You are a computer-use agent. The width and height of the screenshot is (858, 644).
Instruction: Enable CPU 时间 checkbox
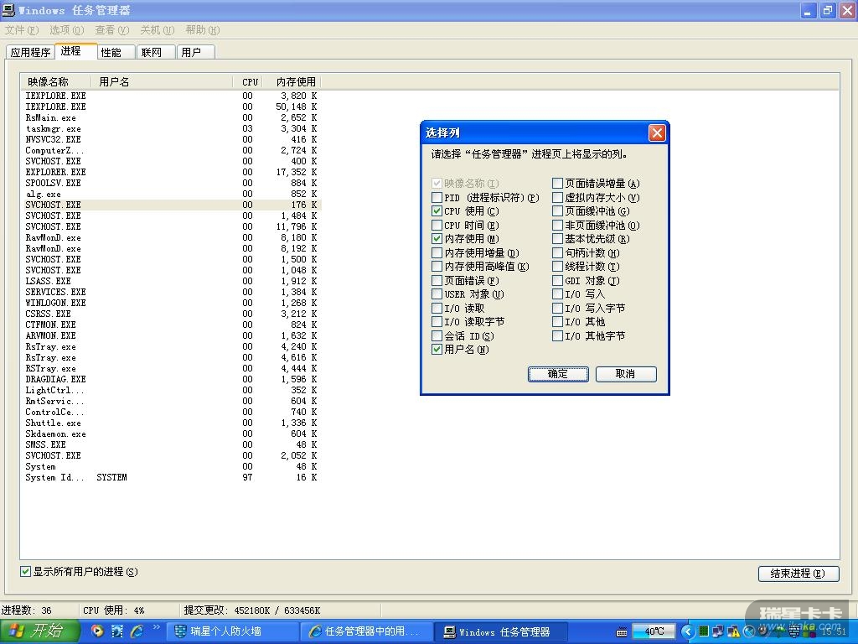(x=437, y=225)
